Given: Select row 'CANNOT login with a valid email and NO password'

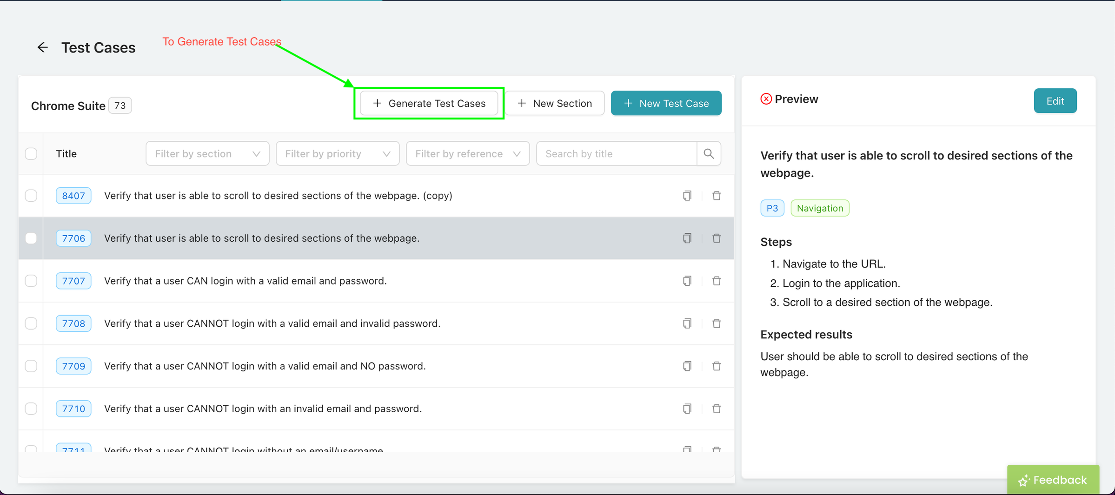Looking at the screenshot, I should (376, 366).
